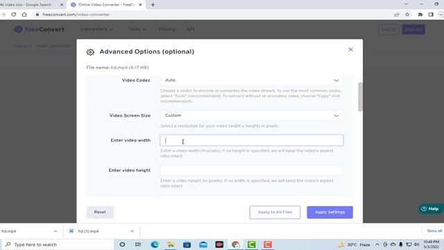Go to the browser home page
Screen dimensions: 444x250
[x=24, y=15]
